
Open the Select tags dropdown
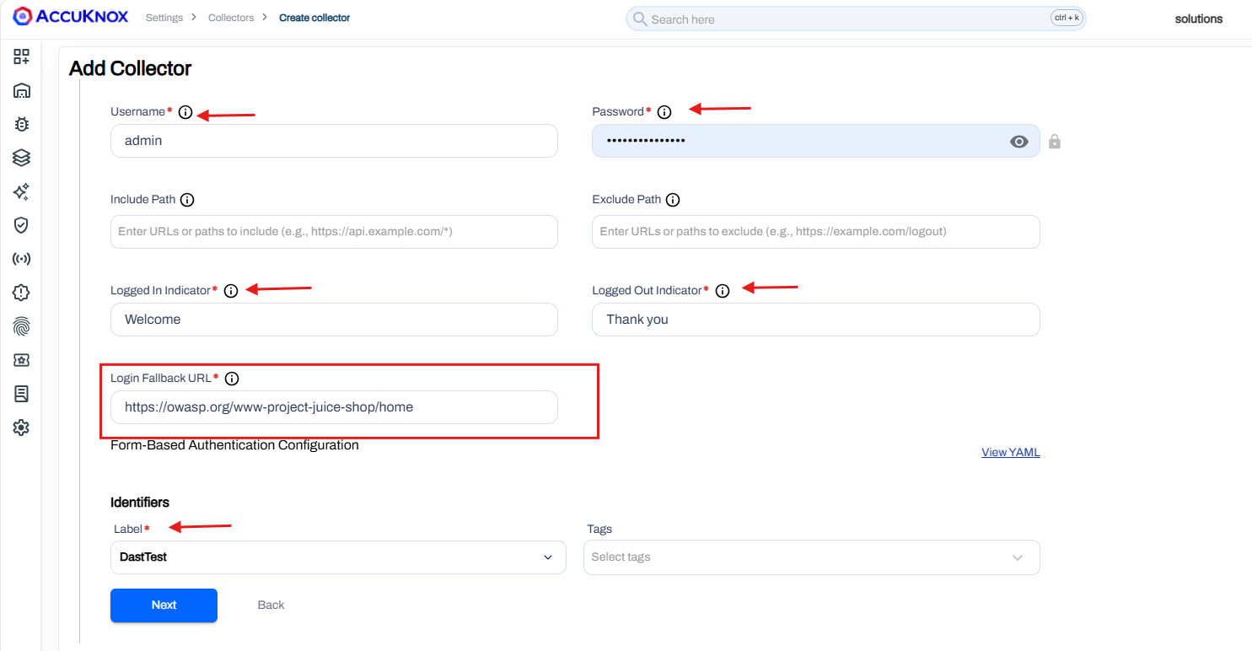[x=811, y=557]
